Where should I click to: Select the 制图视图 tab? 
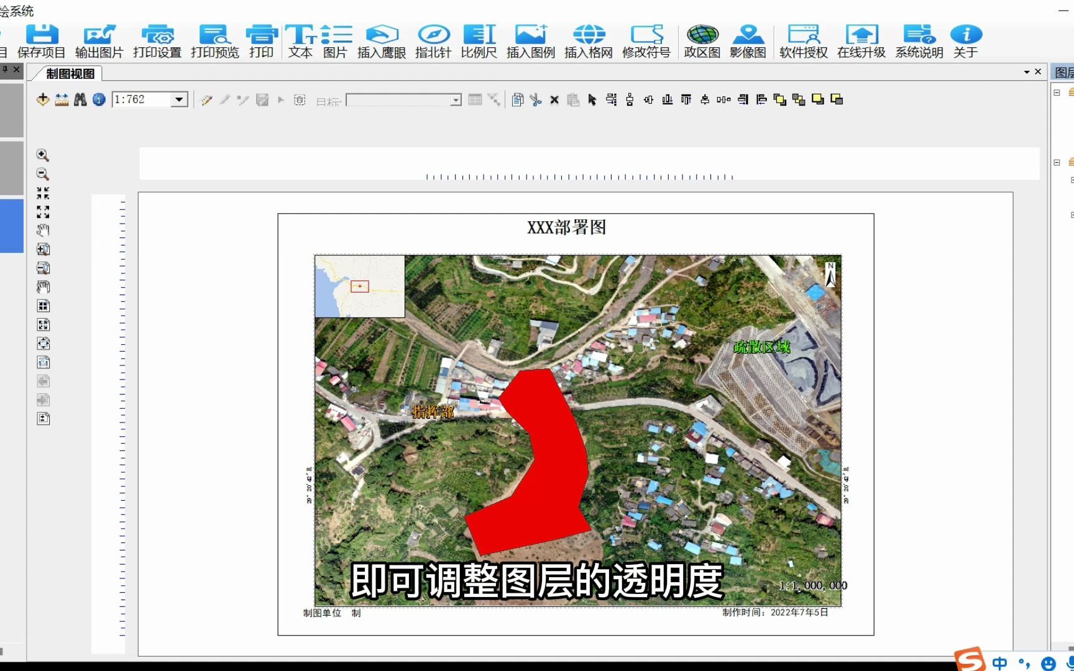click(x=70, y=73)
